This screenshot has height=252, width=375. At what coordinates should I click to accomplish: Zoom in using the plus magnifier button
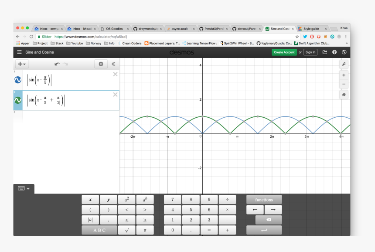(x=344, y=75)
